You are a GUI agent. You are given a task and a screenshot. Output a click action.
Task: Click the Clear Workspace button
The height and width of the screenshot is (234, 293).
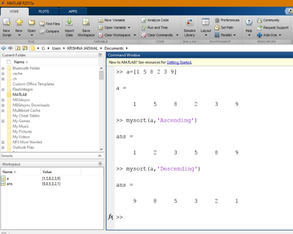point(115,35)
